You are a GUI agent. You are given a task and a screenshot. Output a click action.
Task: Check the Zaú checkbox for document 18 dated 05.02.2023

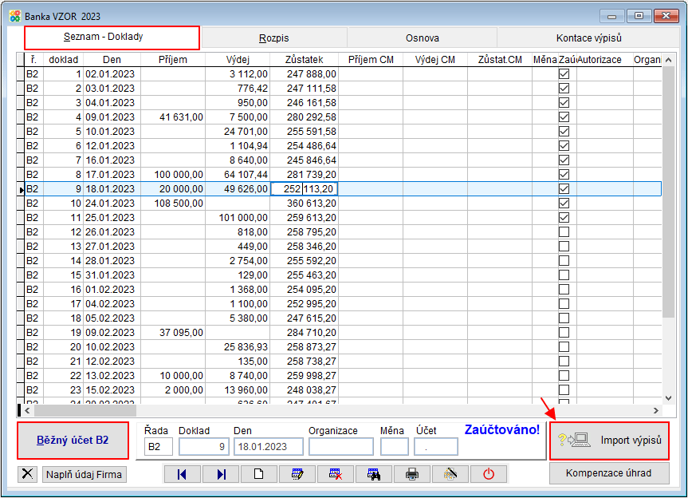pyautogui.click(x=564, y=318)
